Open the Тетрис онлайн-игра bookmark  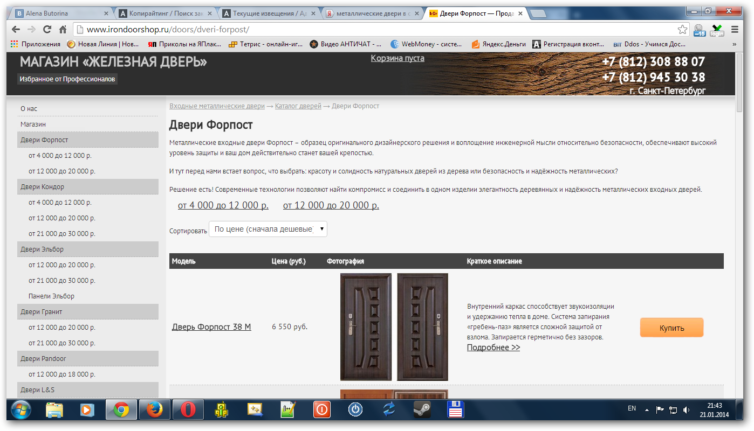point(265,44)
